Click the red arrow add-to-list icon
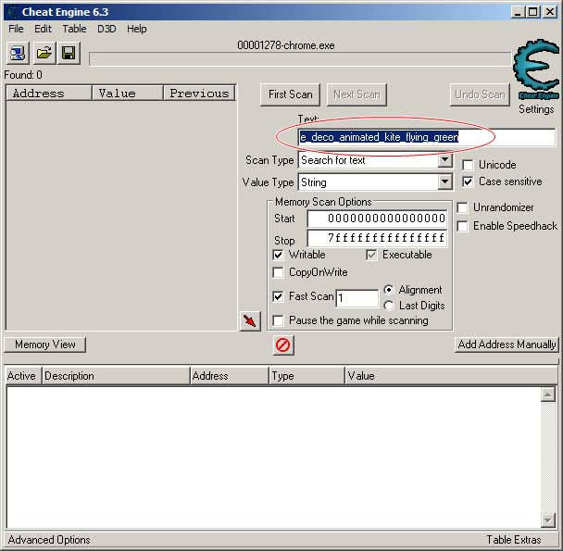Screen dimensions: 563x551 coord(250,320)
